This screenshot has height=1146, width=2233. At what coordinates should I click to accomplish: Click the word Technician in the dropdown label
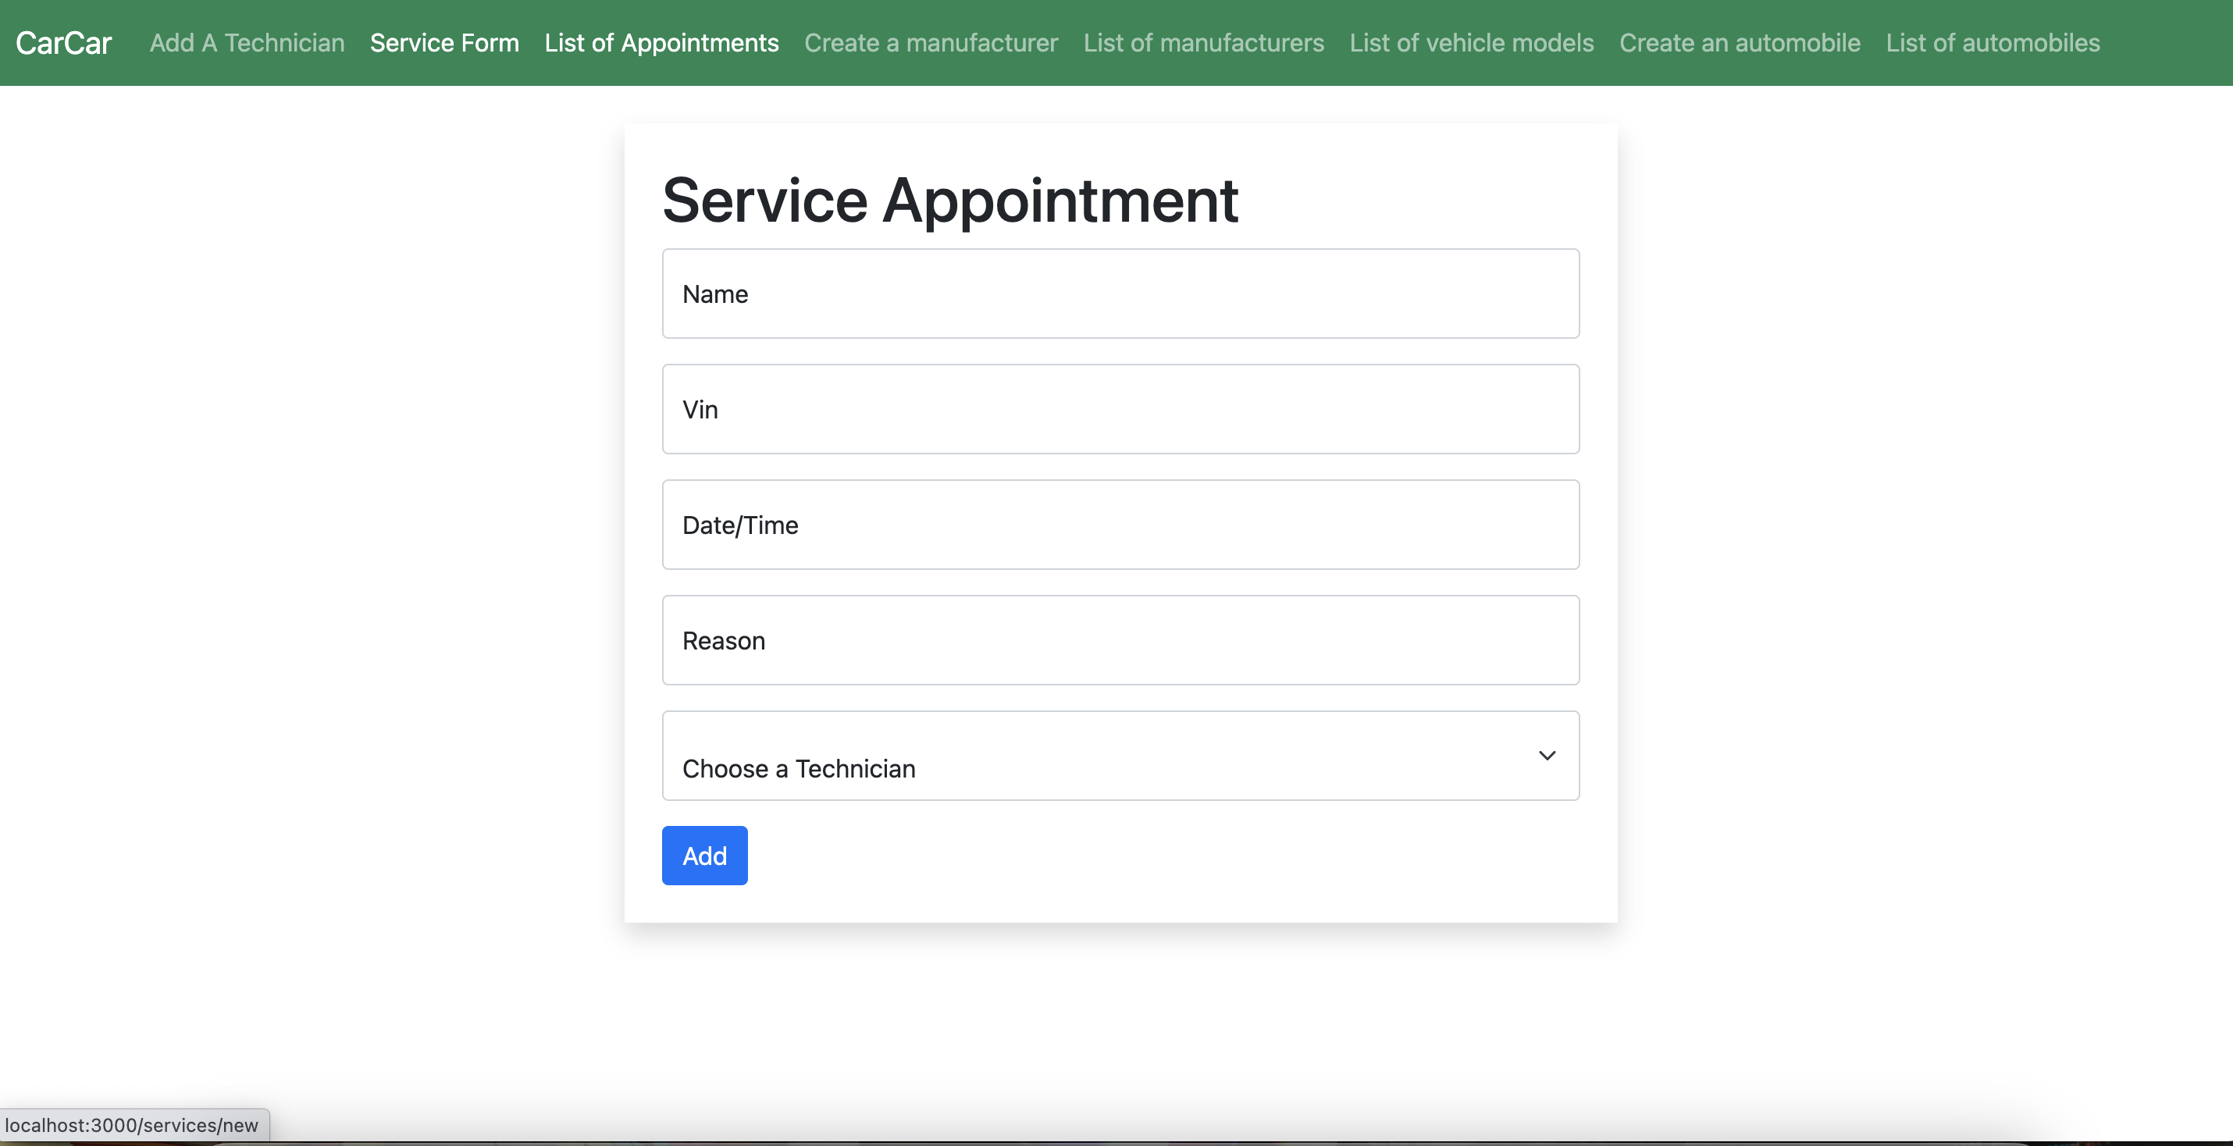point(855,769)
